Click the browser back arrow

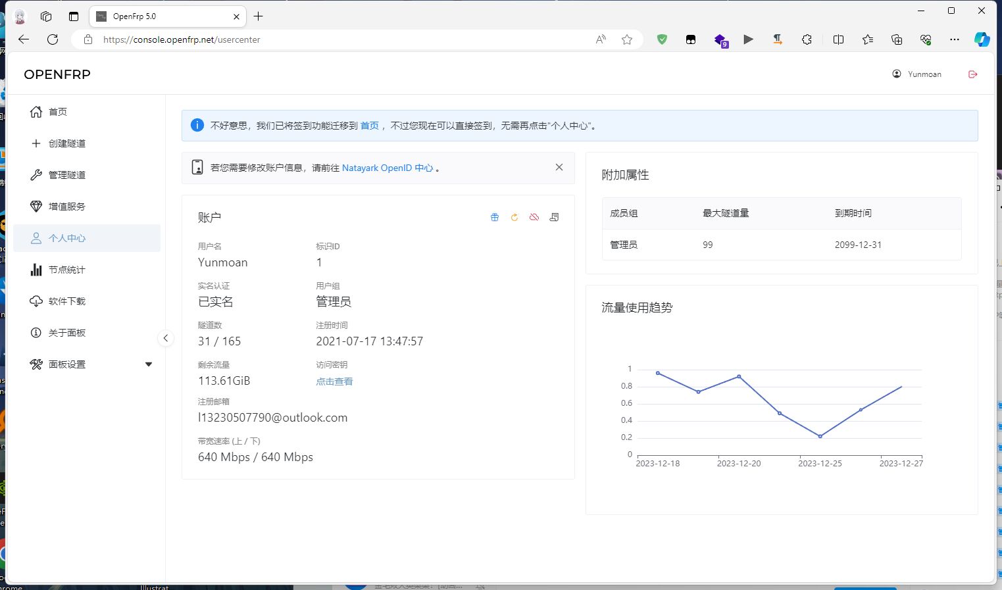(x=24, y=39)
